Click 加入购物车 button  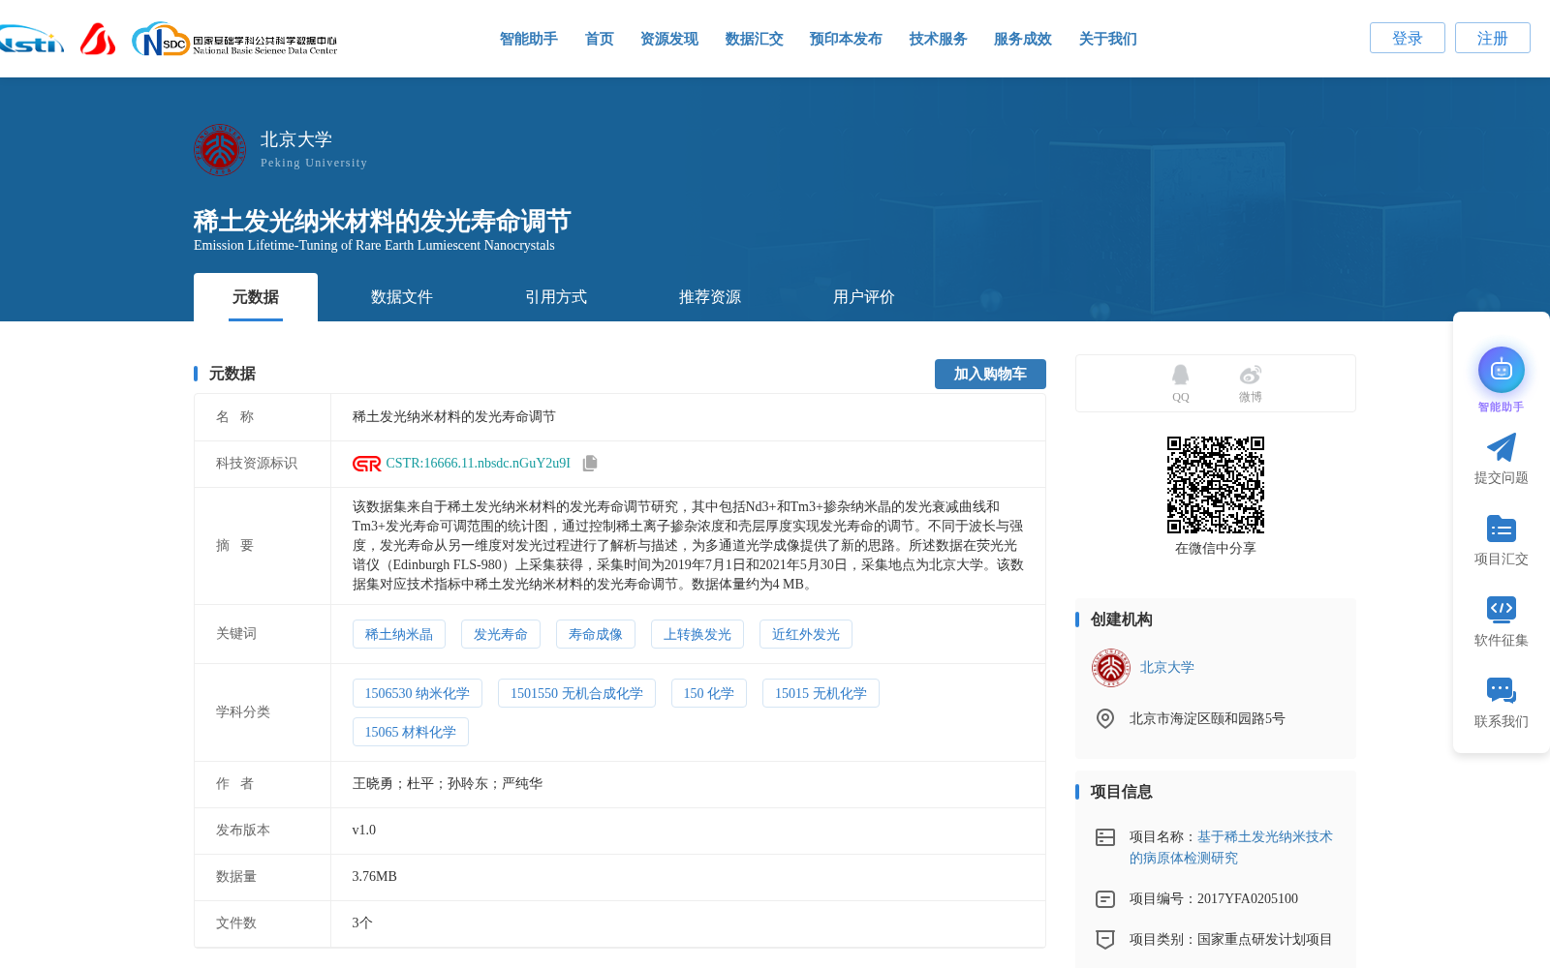990,374
